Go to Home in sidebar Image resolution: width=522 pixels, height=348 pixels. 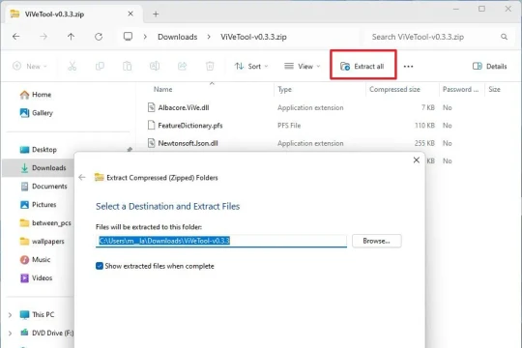click(36, 95)
